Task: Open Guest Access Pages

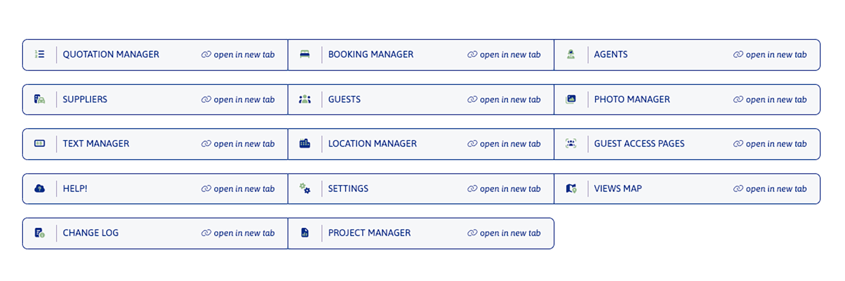Action: 639,144
